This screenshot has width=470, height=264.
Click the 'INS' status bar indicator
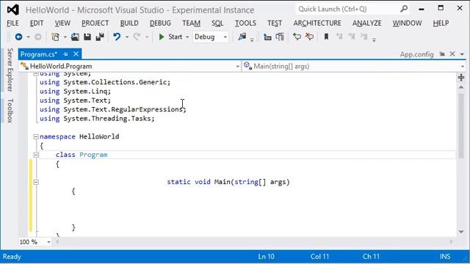445,257
